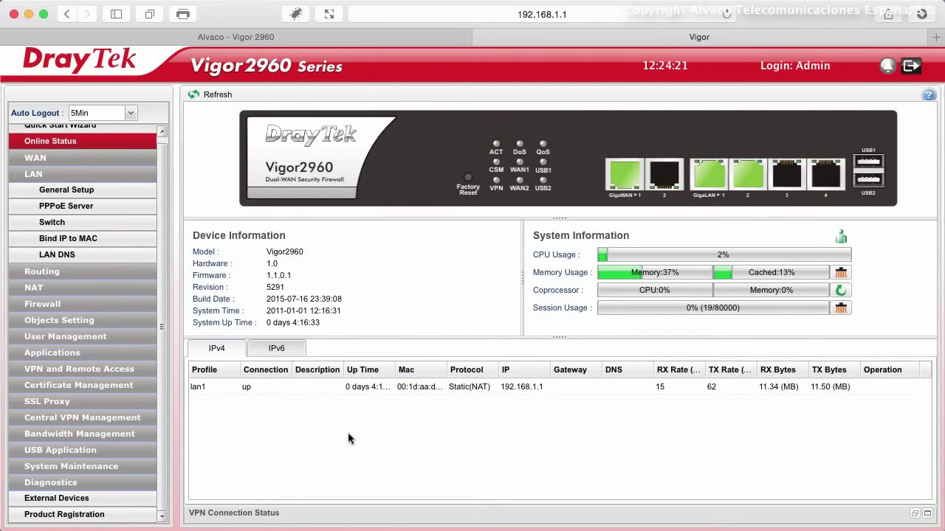This screenshot has width=945, height=531.
Task: Click the Memory Usage progress bar
Action: coord(655,272)
